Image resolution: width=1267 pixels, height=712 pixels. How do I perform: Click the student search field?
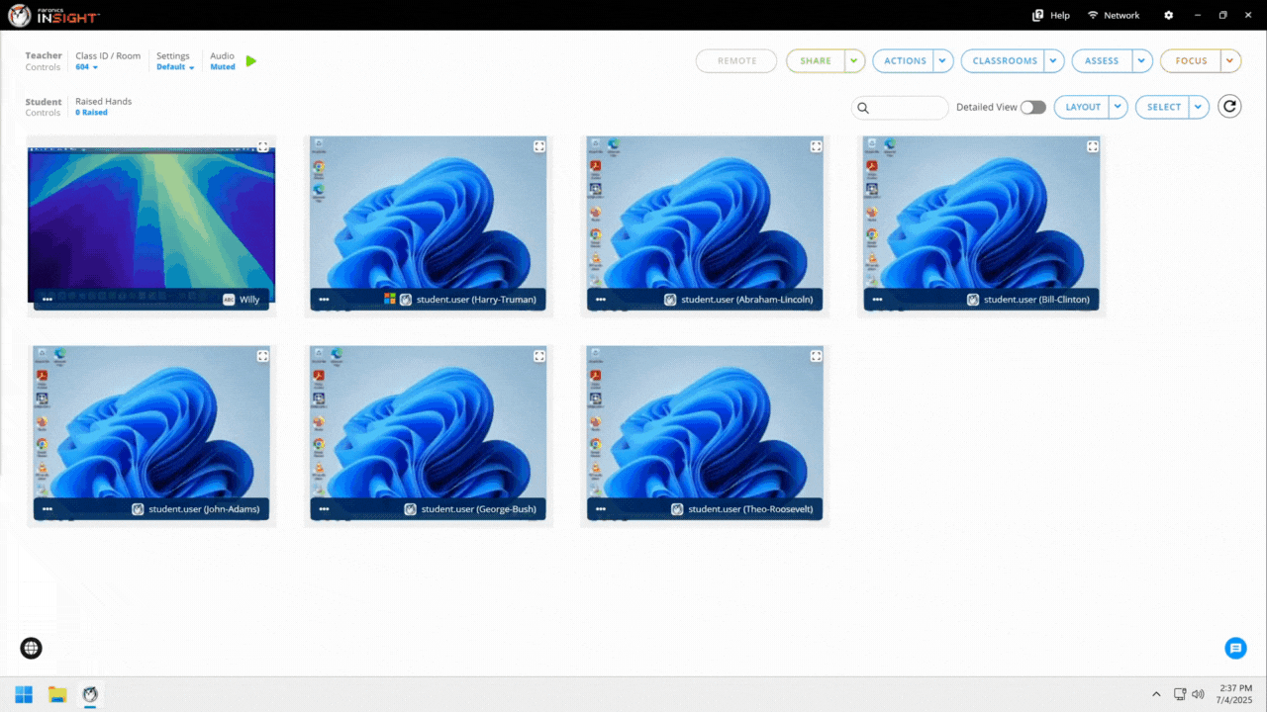click(x=900, y=108)
